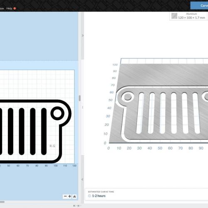Click the aluminum material swatch thumbnail
Screen dimensions: 208x208
[174, 16]
